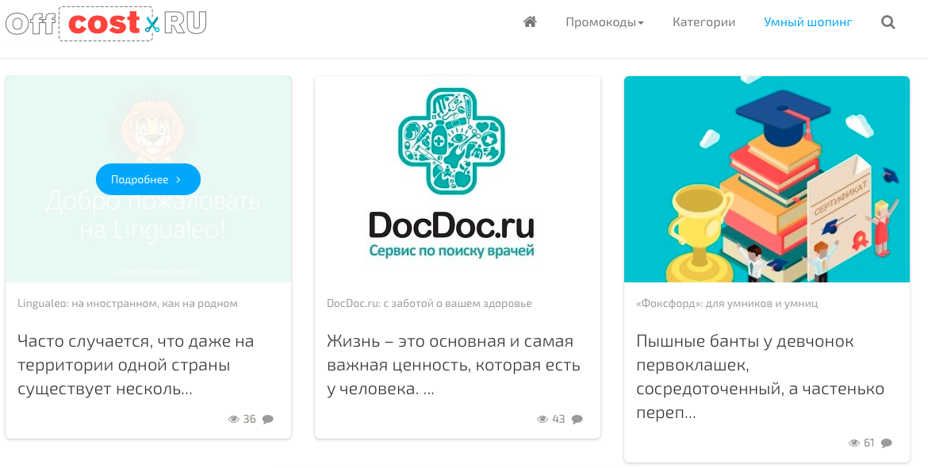Open the DocDoc.ru article title link
This screenshot has width=928, height=468.
(429, 304)
